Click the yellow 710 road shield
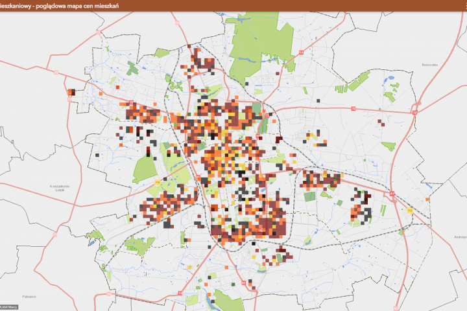This screenshot has height=311, width=467. click(157, 182)
